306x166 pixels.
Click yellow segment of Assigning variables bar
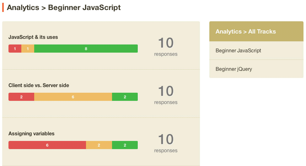pyautogui.click(x=99, y=145)
